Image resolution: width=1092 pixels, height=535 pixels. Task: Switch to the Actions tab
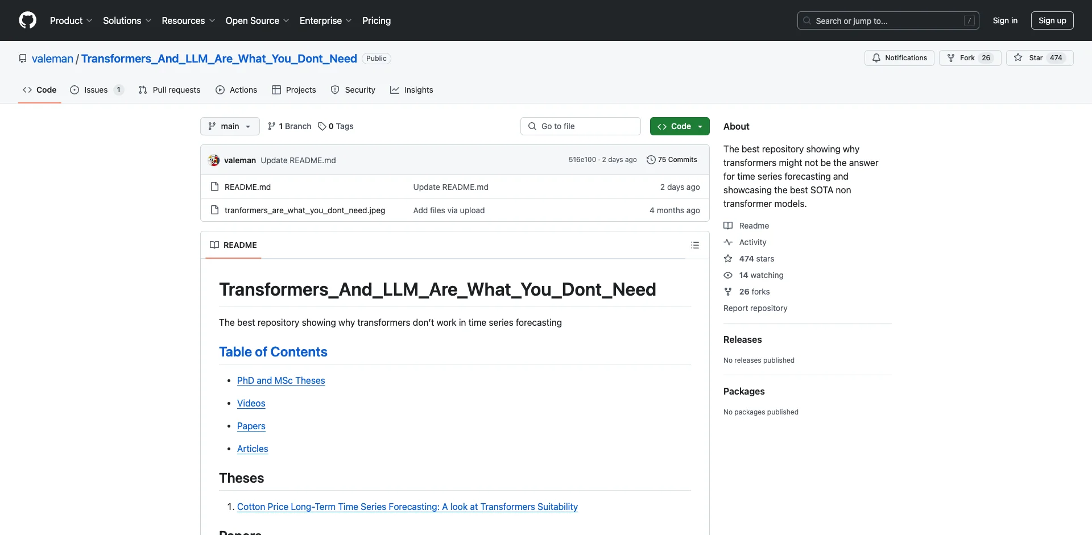click(236, 90)
